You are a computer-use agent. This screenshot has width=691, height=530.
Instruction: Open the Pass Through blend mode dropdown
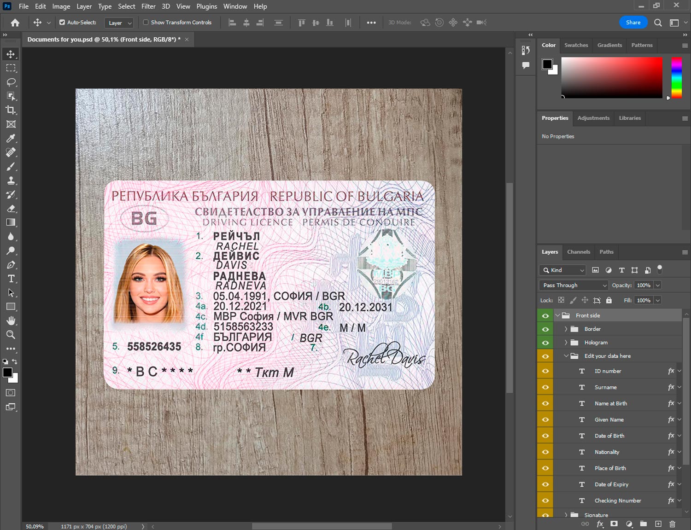574,285
